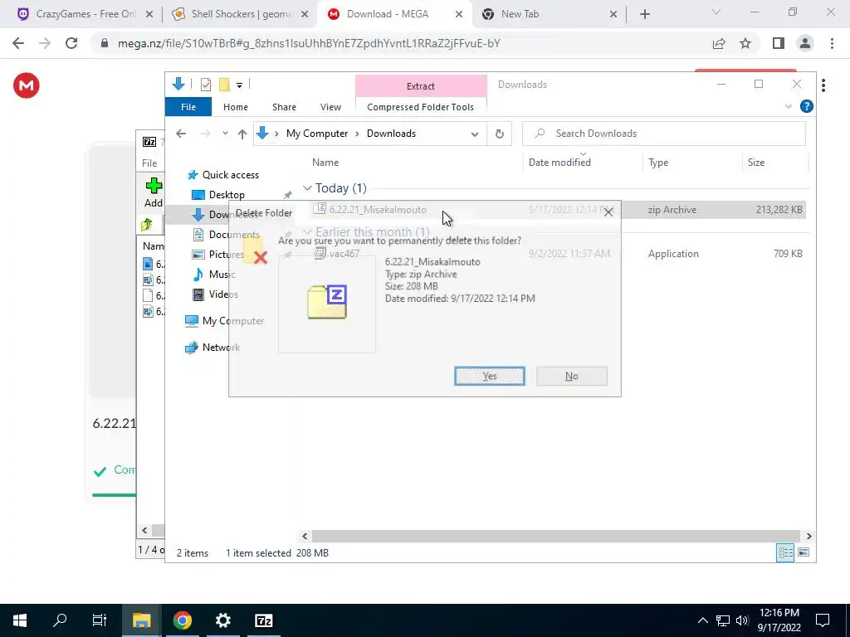Click the New Folder quick-access icon
This screenshot has width=850, height=637.
224,84
